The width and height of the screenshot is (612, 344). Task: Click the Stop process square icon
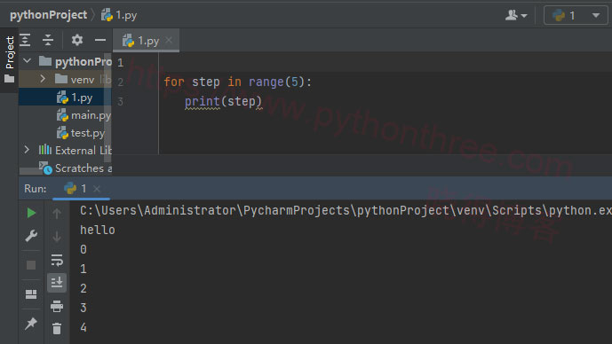31,265
